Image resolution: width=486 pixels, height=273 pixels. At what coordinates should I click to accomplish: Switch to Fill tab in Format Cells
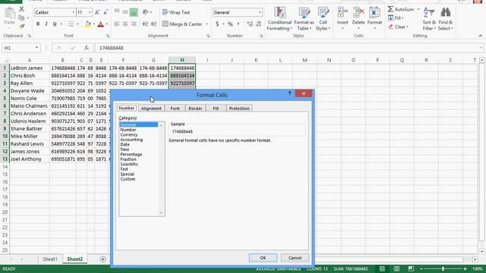[216, 108]
